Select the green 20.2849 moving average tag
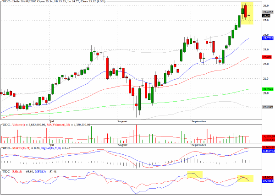 (268, 89)
